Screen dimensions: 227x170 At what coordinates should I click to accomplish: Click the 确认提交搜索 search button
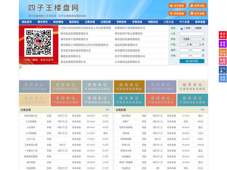(192, 61)
